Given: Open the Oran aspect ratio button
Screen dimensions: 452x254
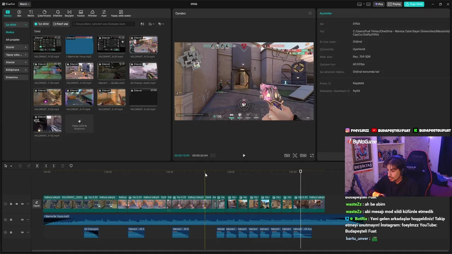Looking at the screenshot, I should (303, 156).
